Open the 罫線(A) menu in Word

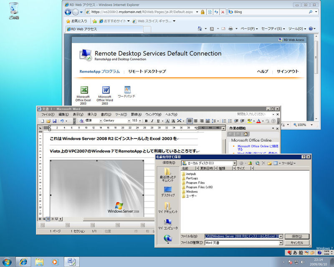[x=136, y=114]
